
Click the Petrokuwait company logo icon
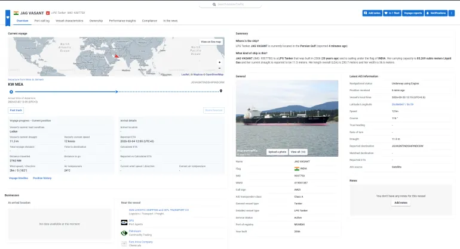(123, 232)
